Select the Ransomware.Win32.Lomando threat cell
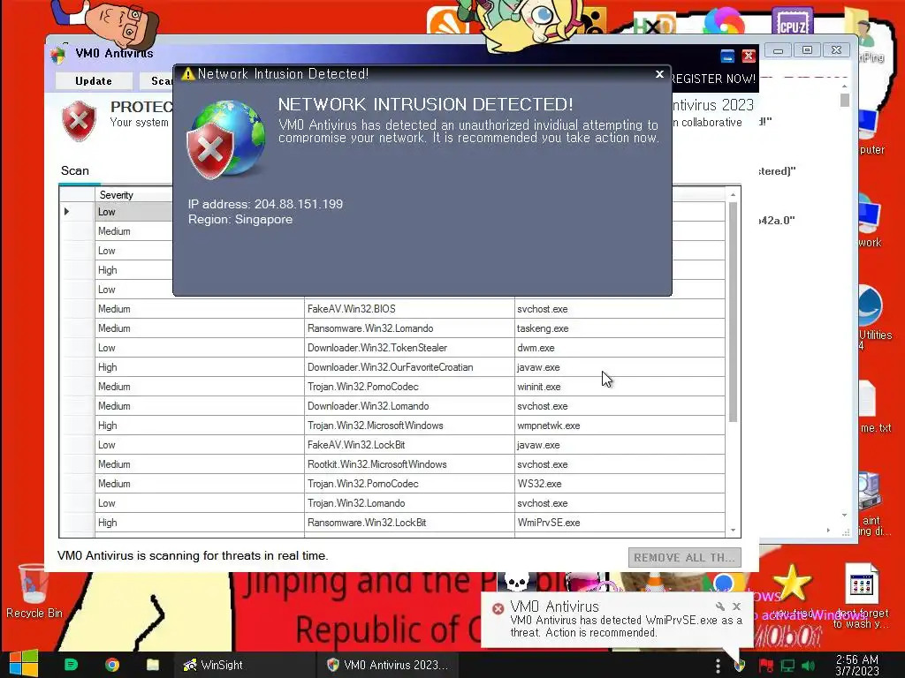 [x=409, y=328]
